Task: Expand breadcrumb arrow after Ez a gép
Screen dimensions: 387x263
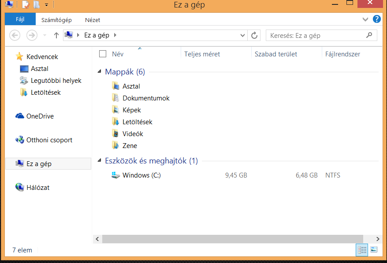Action: pos(115,35)
